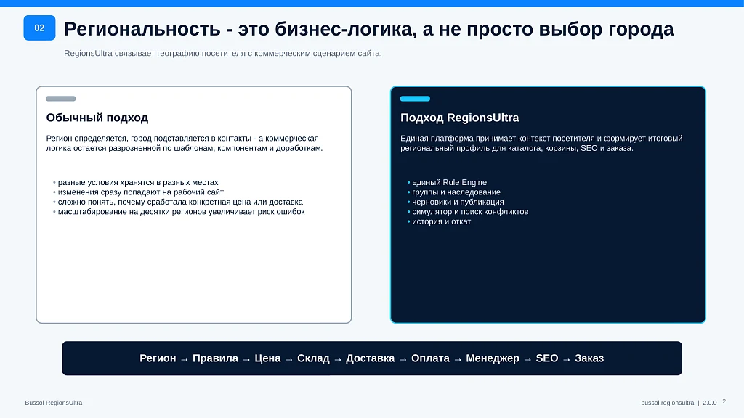
Task: Click the heading Обычный подход
Action: tap(97, 118)
